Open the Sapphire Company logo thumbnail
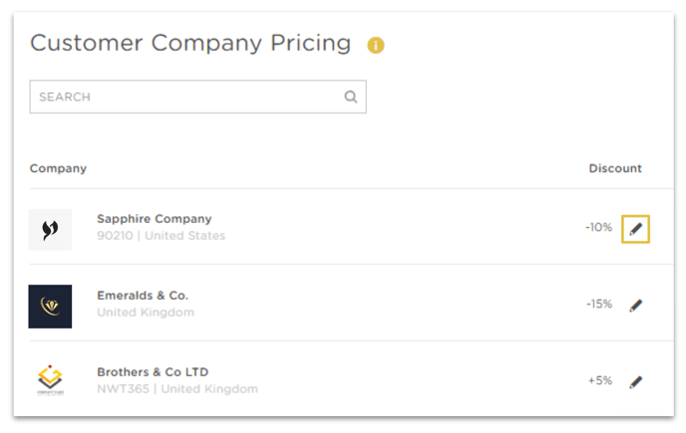The image size is (686, 433). click(x=50, y=229)
